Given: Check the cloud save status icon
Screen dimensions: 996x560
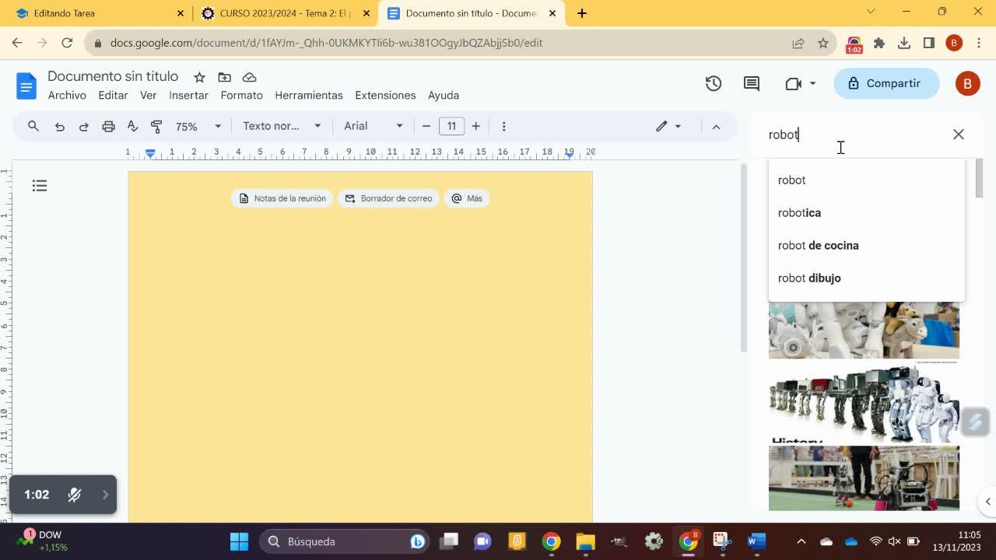Looking at the screenshot, I should click(249, 77).
